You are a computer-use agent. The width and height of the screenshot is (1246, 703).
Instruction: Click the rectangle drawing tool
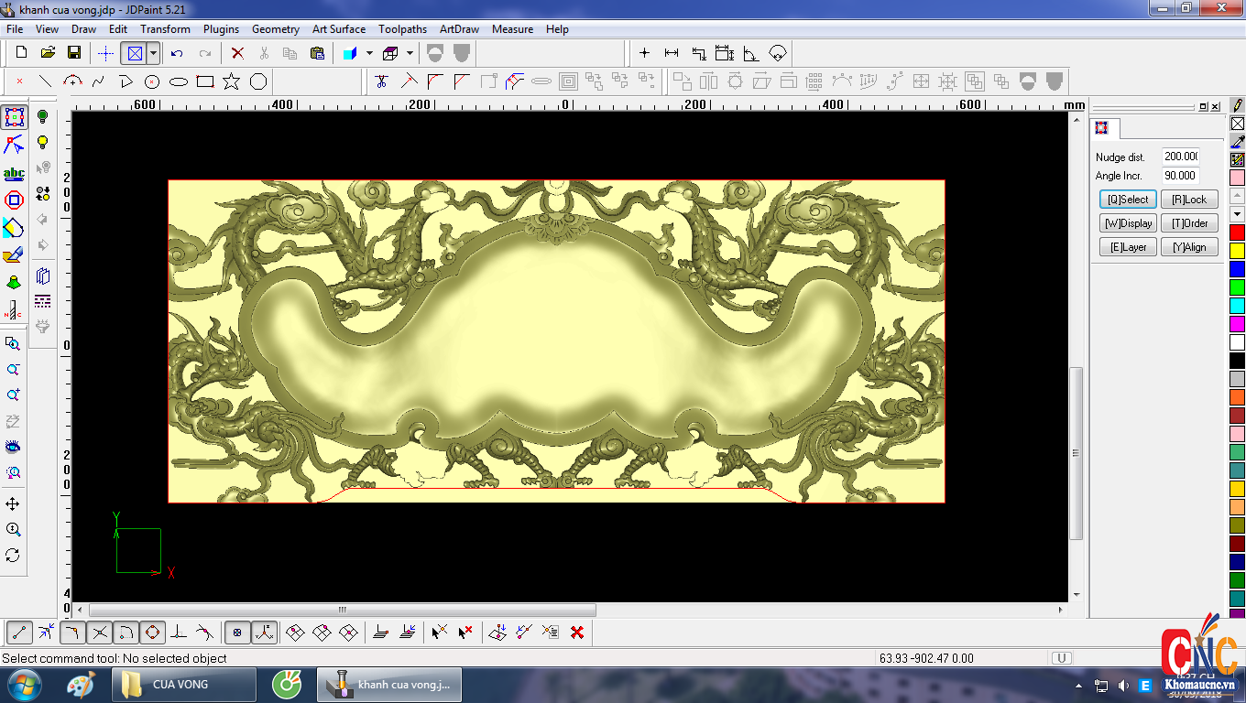[205, 81]
